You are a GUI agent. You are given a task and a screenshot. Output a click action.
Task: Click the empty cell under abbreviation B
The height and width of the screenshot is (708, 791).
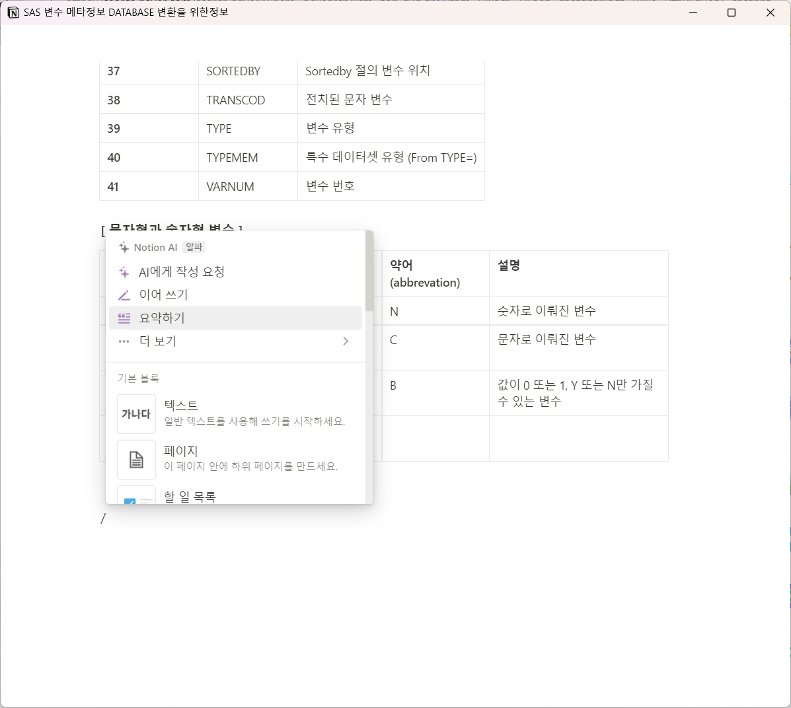click(435, 439)
